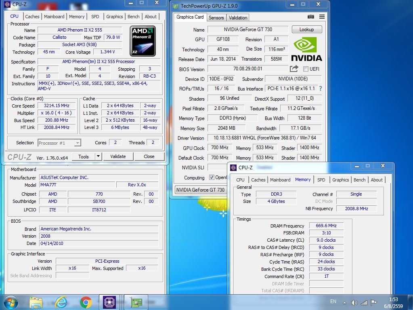Open the GPU-Z hamburger menu
Image resolution: width=413 pixels, height=310 pixels.
[x=322, y=17]
